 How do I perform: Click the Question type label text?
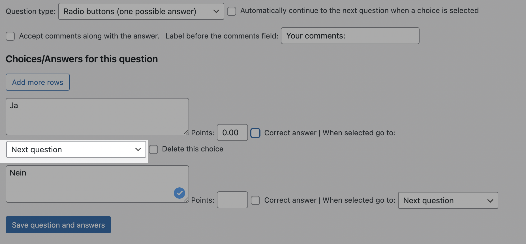coord(31,11)
